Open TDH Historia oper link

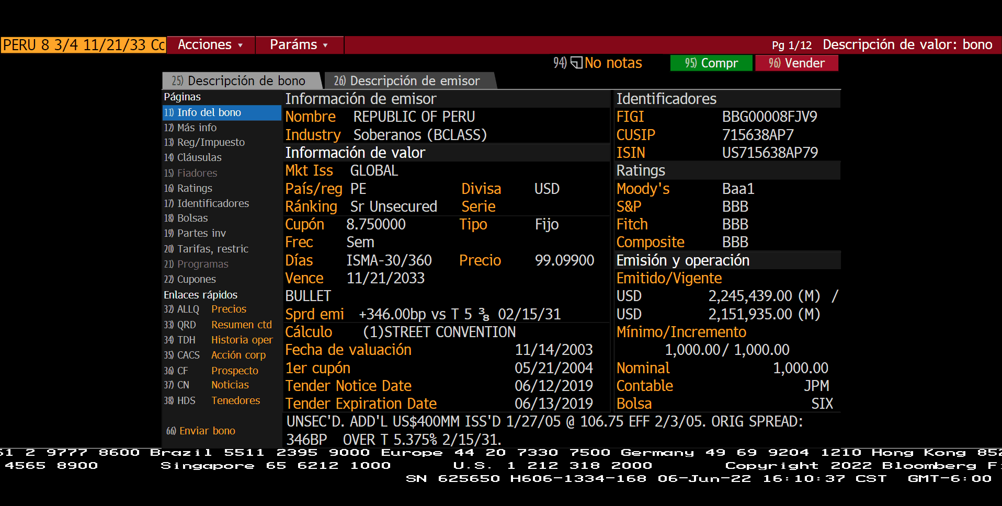click(x=241, y=340)
